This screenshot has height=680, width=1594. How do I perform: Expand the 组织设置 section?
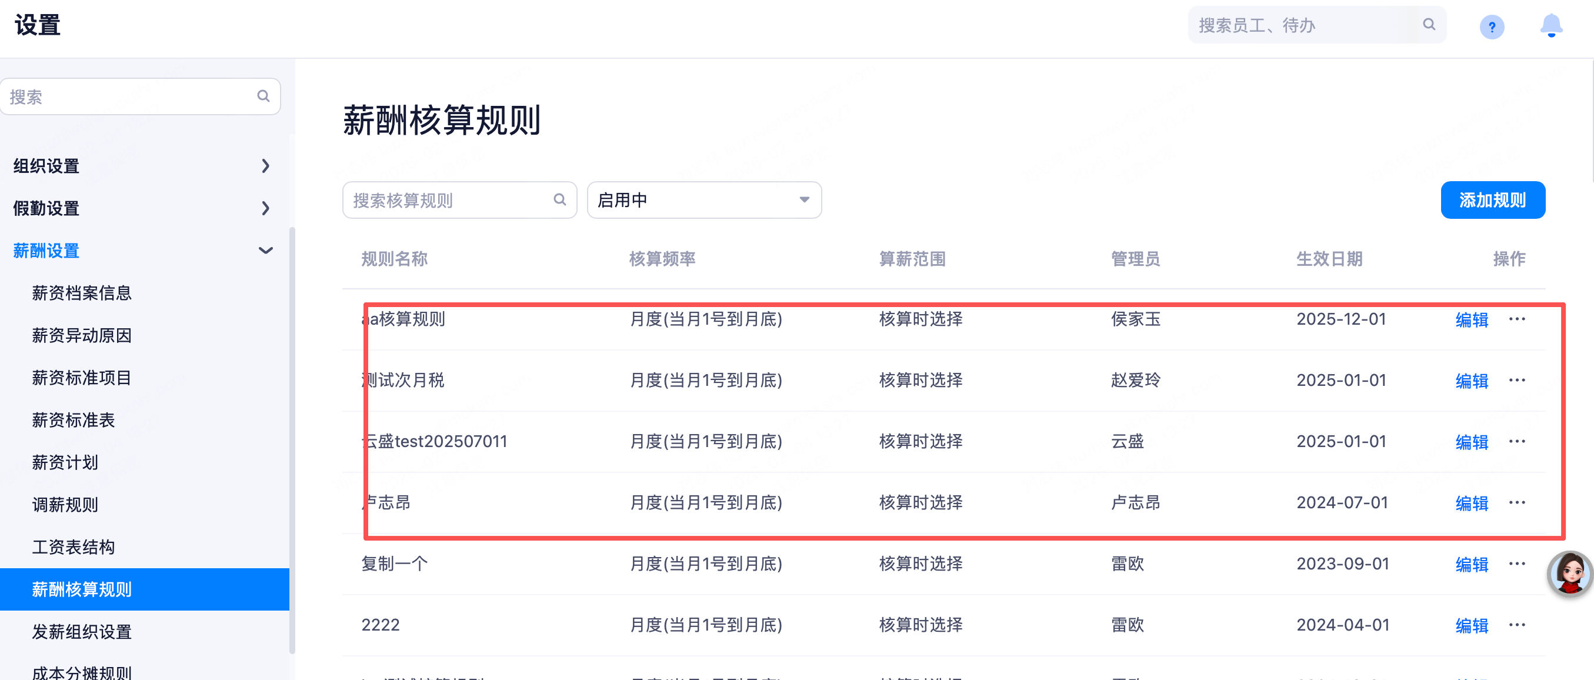click(x=265, y=166)
